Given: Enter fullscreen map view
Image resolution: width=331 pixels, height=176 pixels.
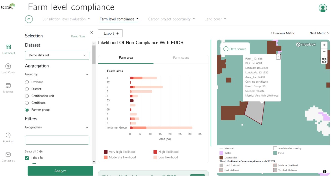Looking at the screenshot, I should click(324, 60).
